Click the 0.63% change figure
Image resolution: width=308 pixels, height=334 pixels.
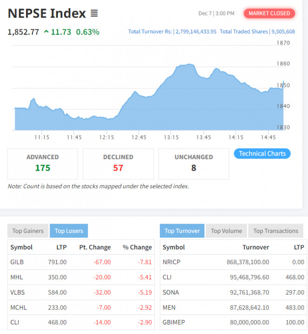pyautogui.click(x=88, y=32)
